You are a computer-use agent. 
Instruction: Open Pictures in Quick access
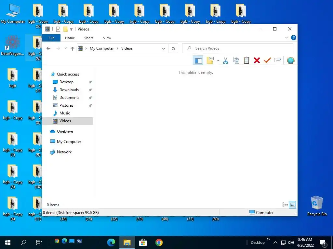(x=66, y=105)
